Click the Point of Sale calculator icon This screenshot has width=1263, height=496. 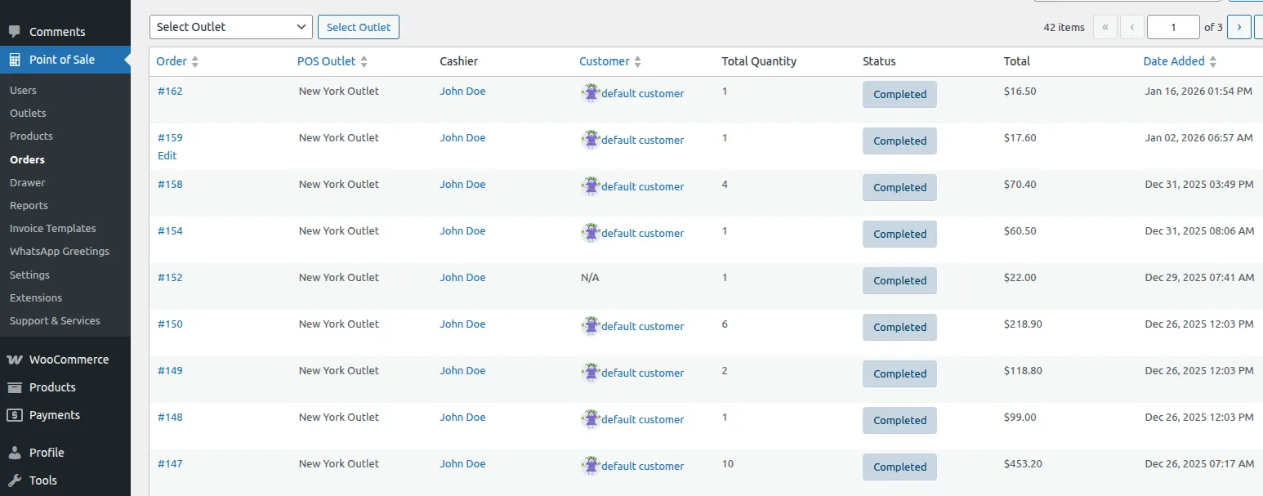[x=15, y=60]
